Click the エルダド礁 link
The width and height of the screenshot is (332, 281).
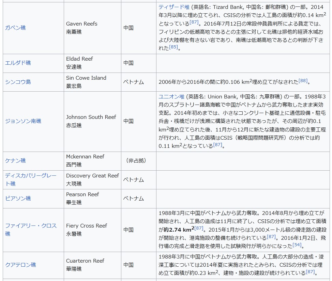click(18, 63)
